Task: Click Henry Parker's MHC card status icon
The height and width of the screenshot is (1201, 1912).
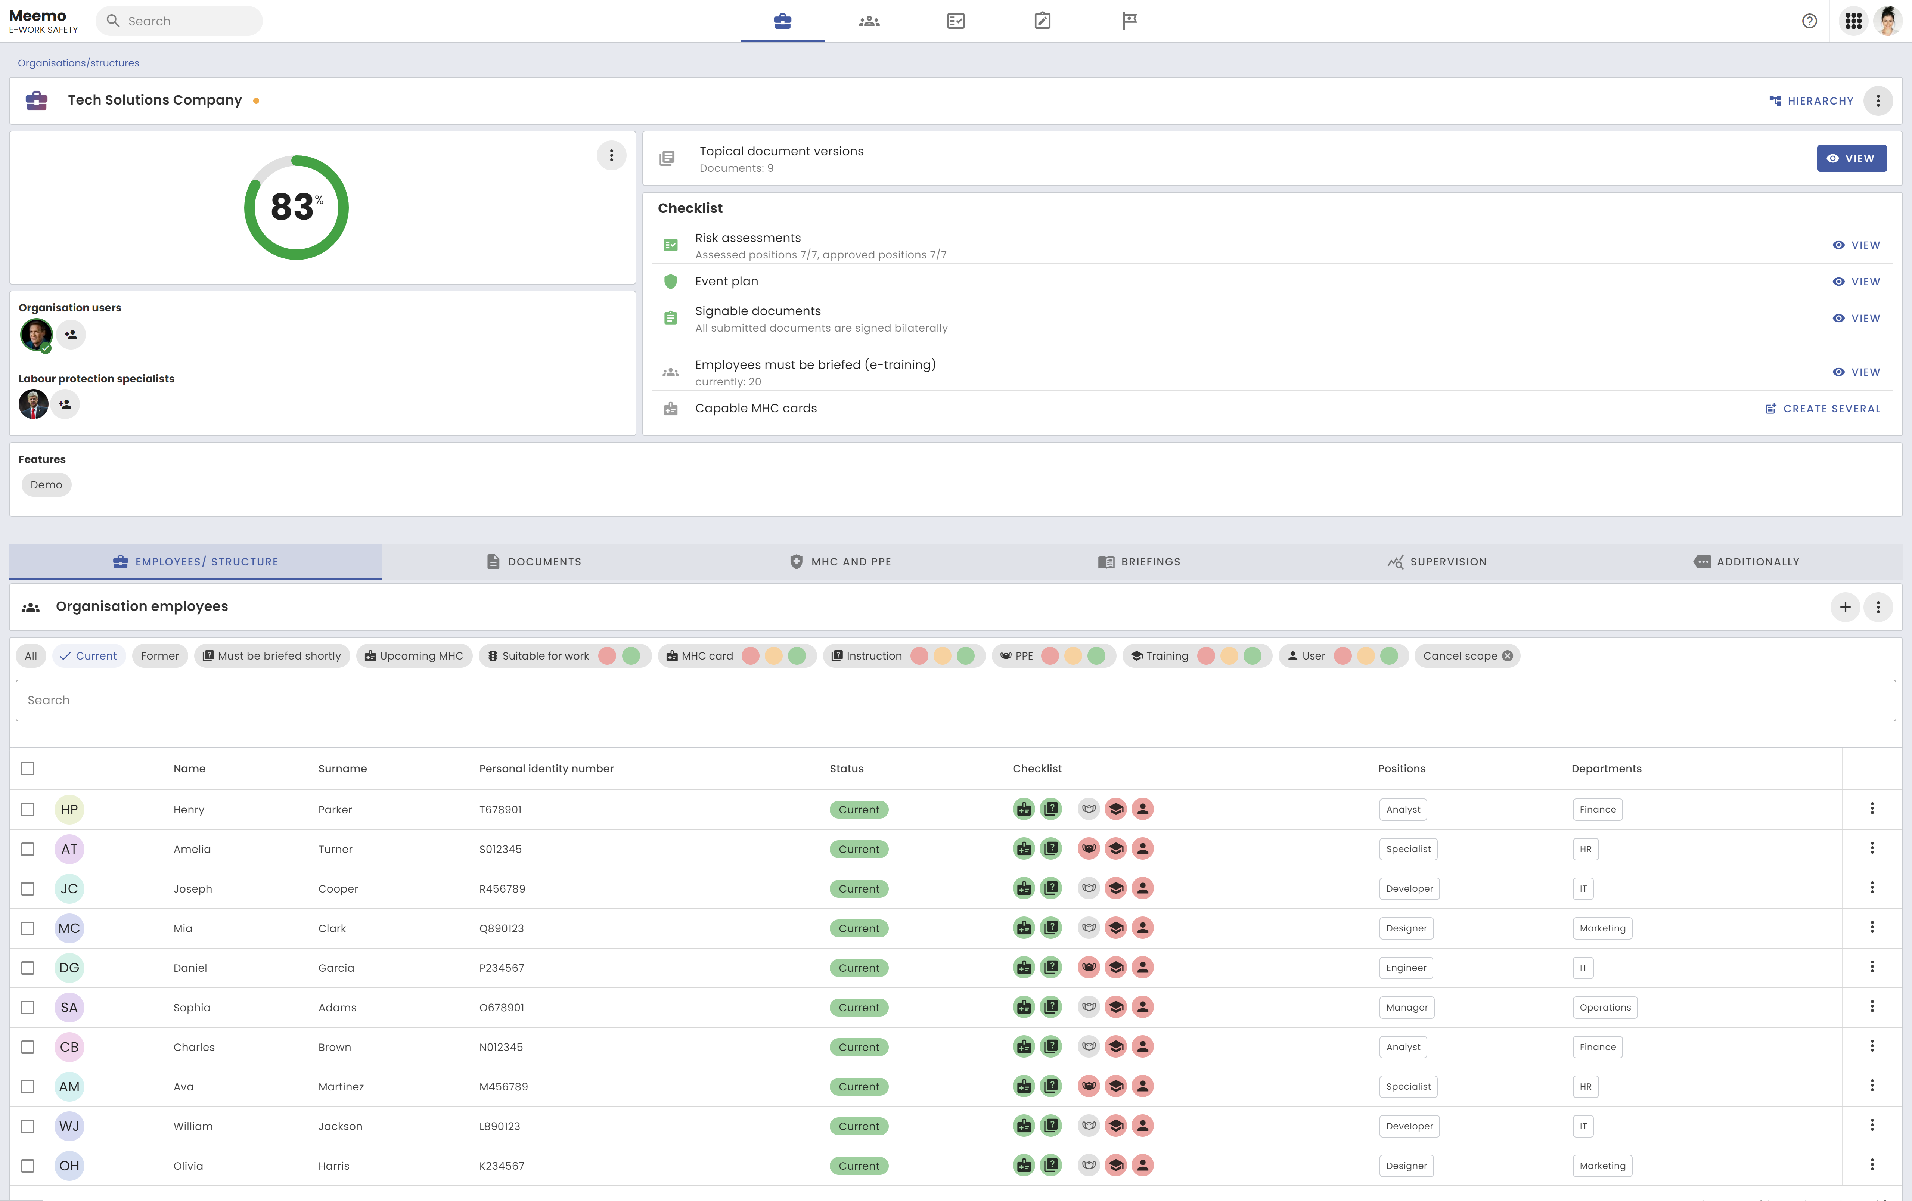Action: pyautogui.click(x=1024, y=809)
